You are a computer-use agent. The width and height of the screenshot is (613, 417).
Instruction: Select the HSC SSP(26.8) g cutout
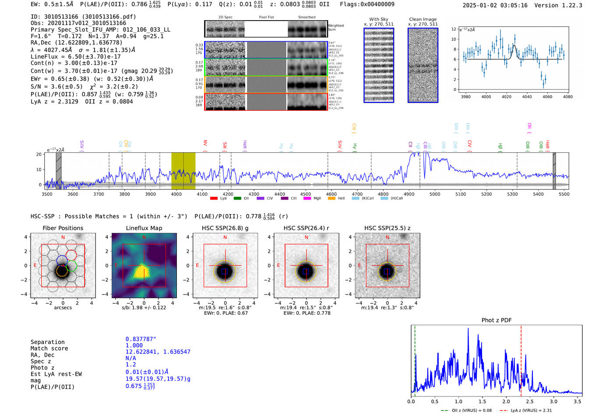(x=225, y=266)
